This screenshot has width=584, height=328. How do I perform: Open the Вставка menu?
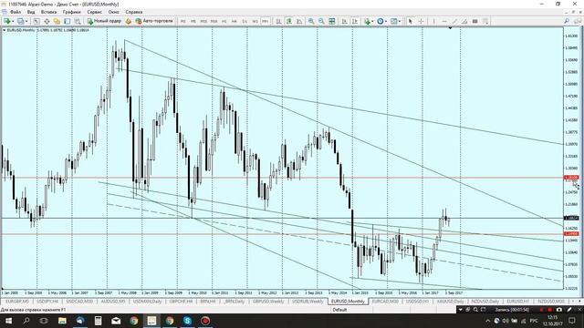point(48,12)
